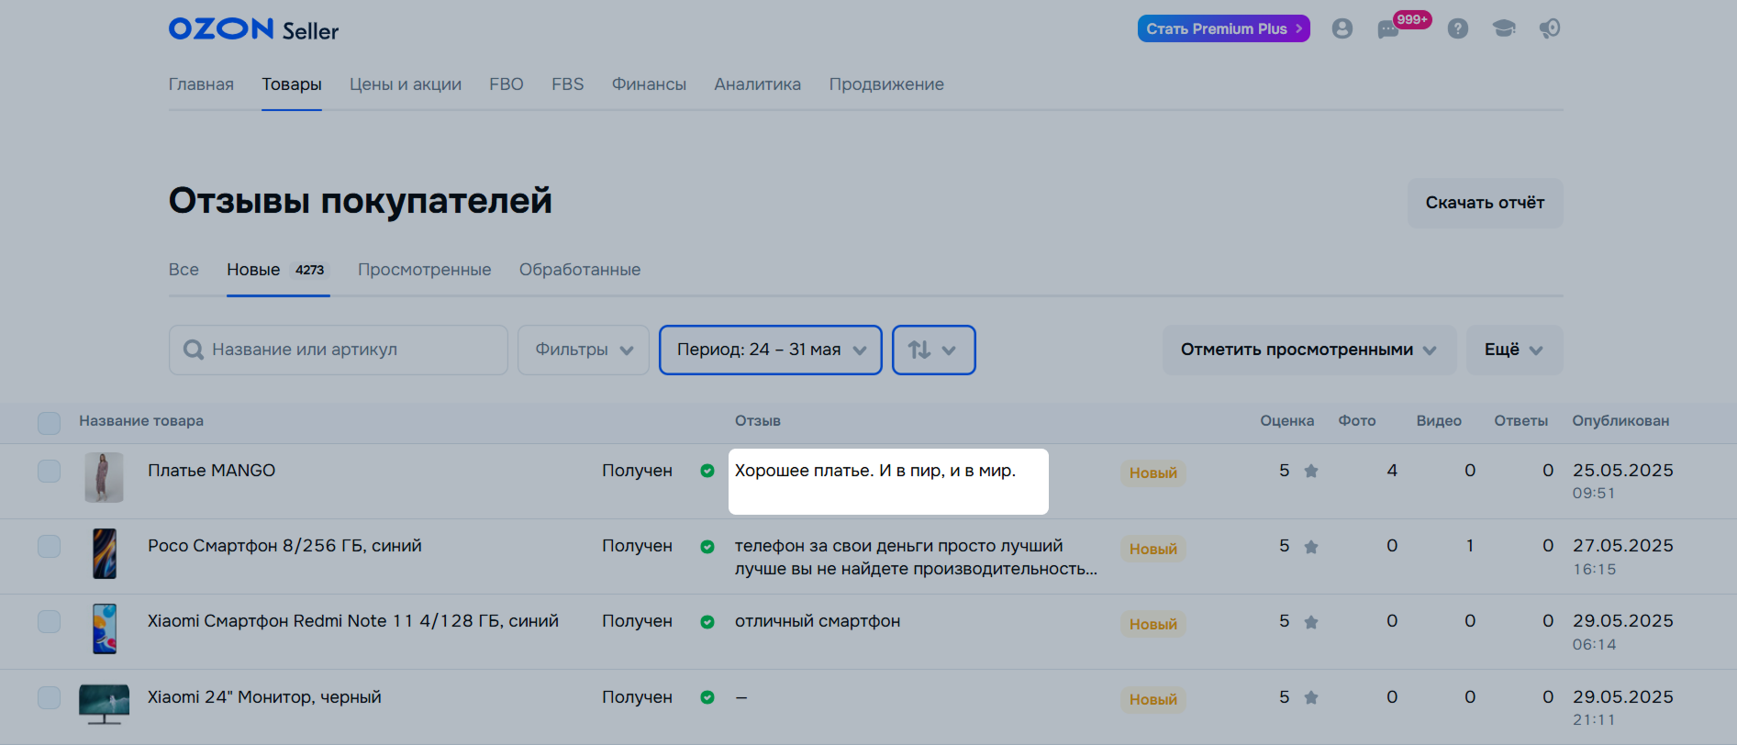Check the Poco Смартфон row checkbox
The height and width of the screenshot is (745, 1737).
pos(49,546)
